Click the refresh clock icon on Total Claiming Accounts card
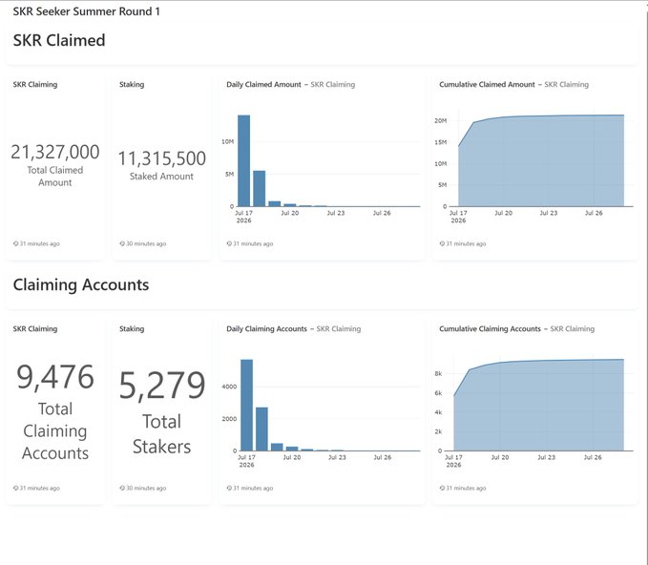 15,488
